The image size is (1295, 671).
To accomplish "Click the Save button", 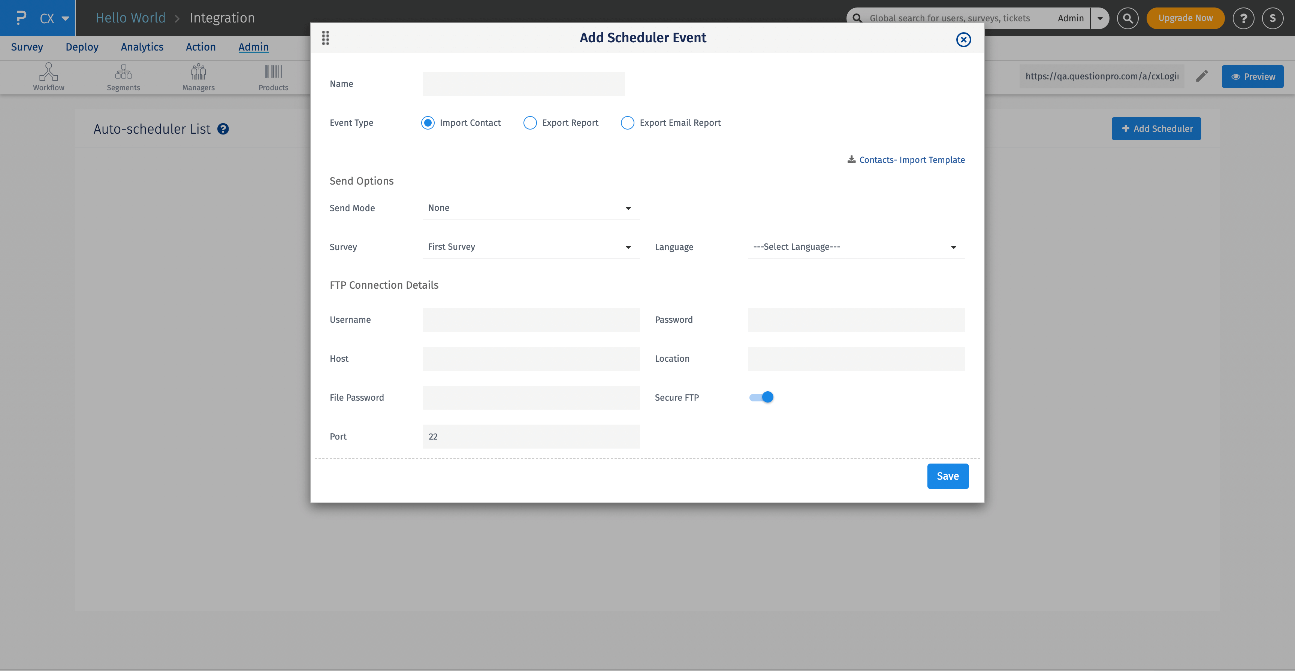I will 947,476.
